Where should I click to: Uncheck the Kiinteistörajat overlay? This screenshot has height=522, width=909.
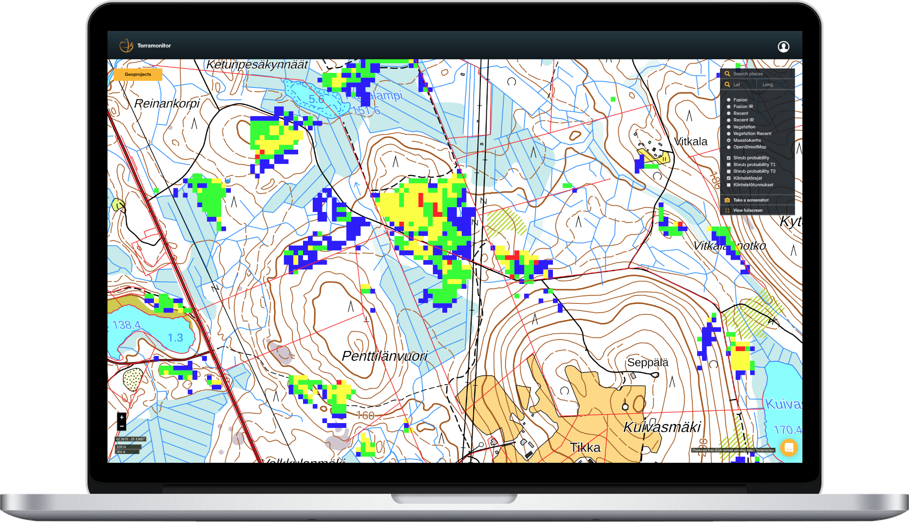pos(729,178)
